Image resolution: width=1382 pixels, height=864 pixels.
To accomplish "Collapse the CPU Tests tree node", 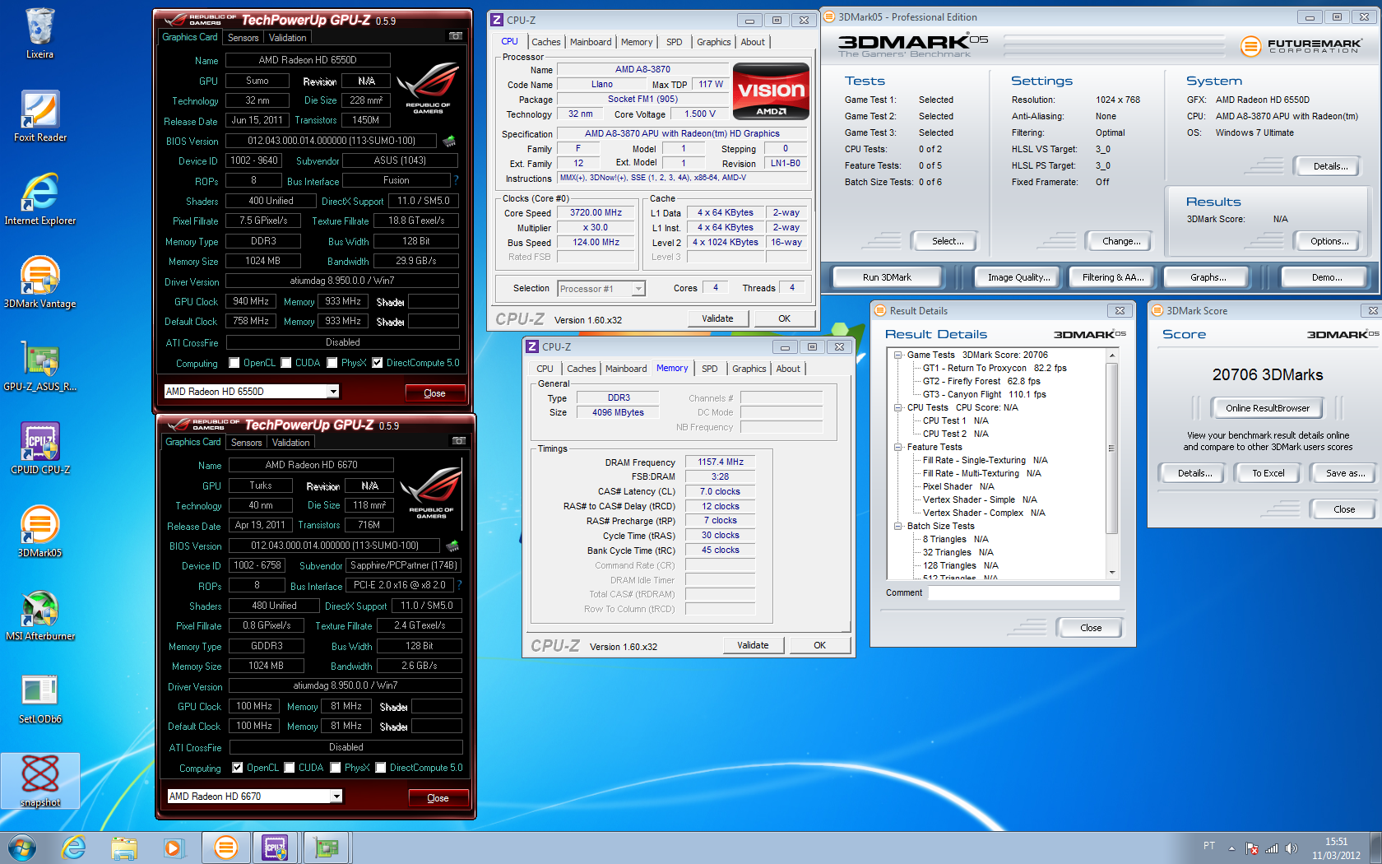I will pyautogui.click(x=898, y=408).
